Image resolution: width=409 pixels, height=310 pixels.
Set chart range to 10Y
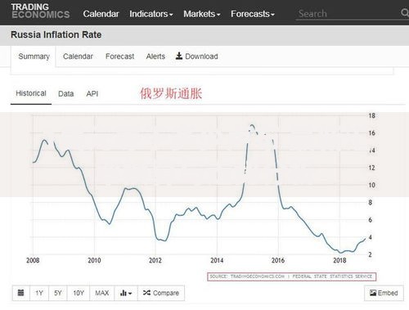(79, 293)
